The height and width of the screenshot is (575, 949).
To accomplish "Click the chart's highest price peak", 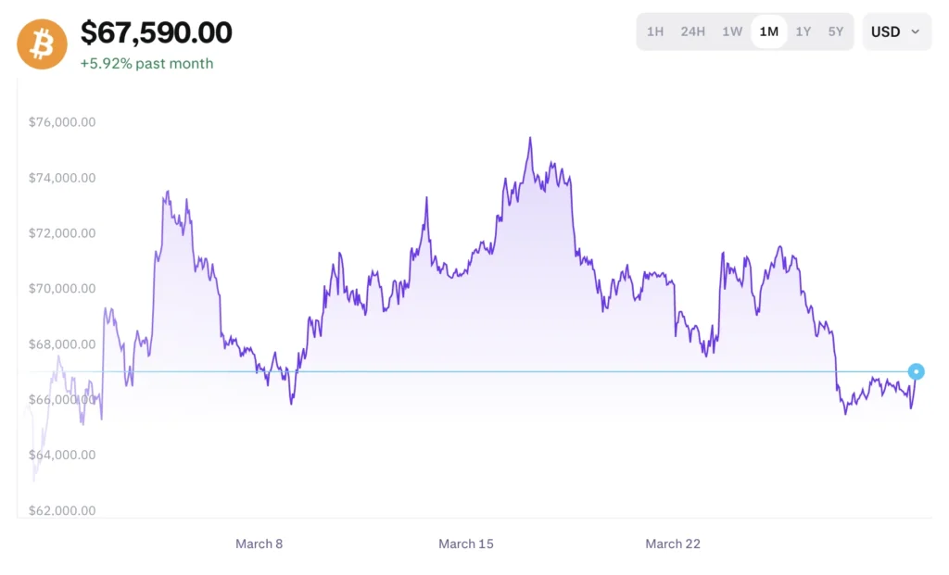I will pos(530,139).
